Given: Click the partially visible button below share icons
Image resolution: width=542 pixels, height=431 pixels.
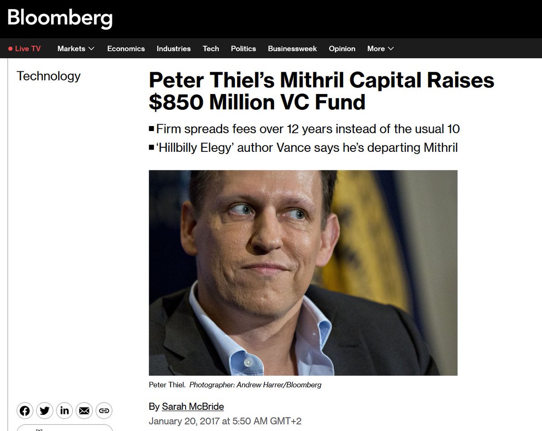Looking at the screenshot, I should pos(65,428).
